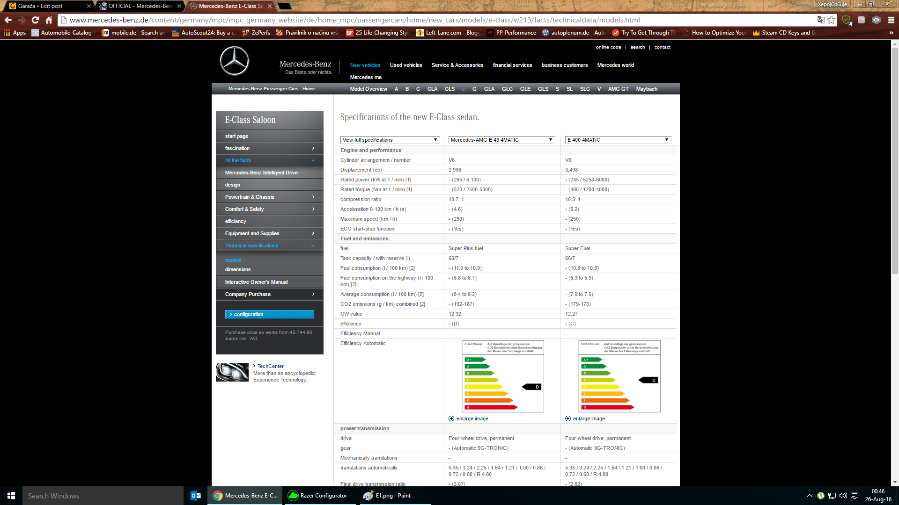Click the volume icon in system tray
This screenshot has width=899, height=505.
[843, 496]
